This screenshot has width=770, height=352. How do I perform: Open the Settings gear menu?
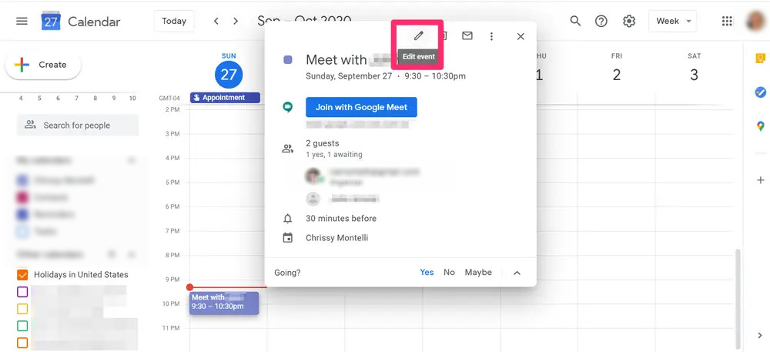click(x=629, y=21)
